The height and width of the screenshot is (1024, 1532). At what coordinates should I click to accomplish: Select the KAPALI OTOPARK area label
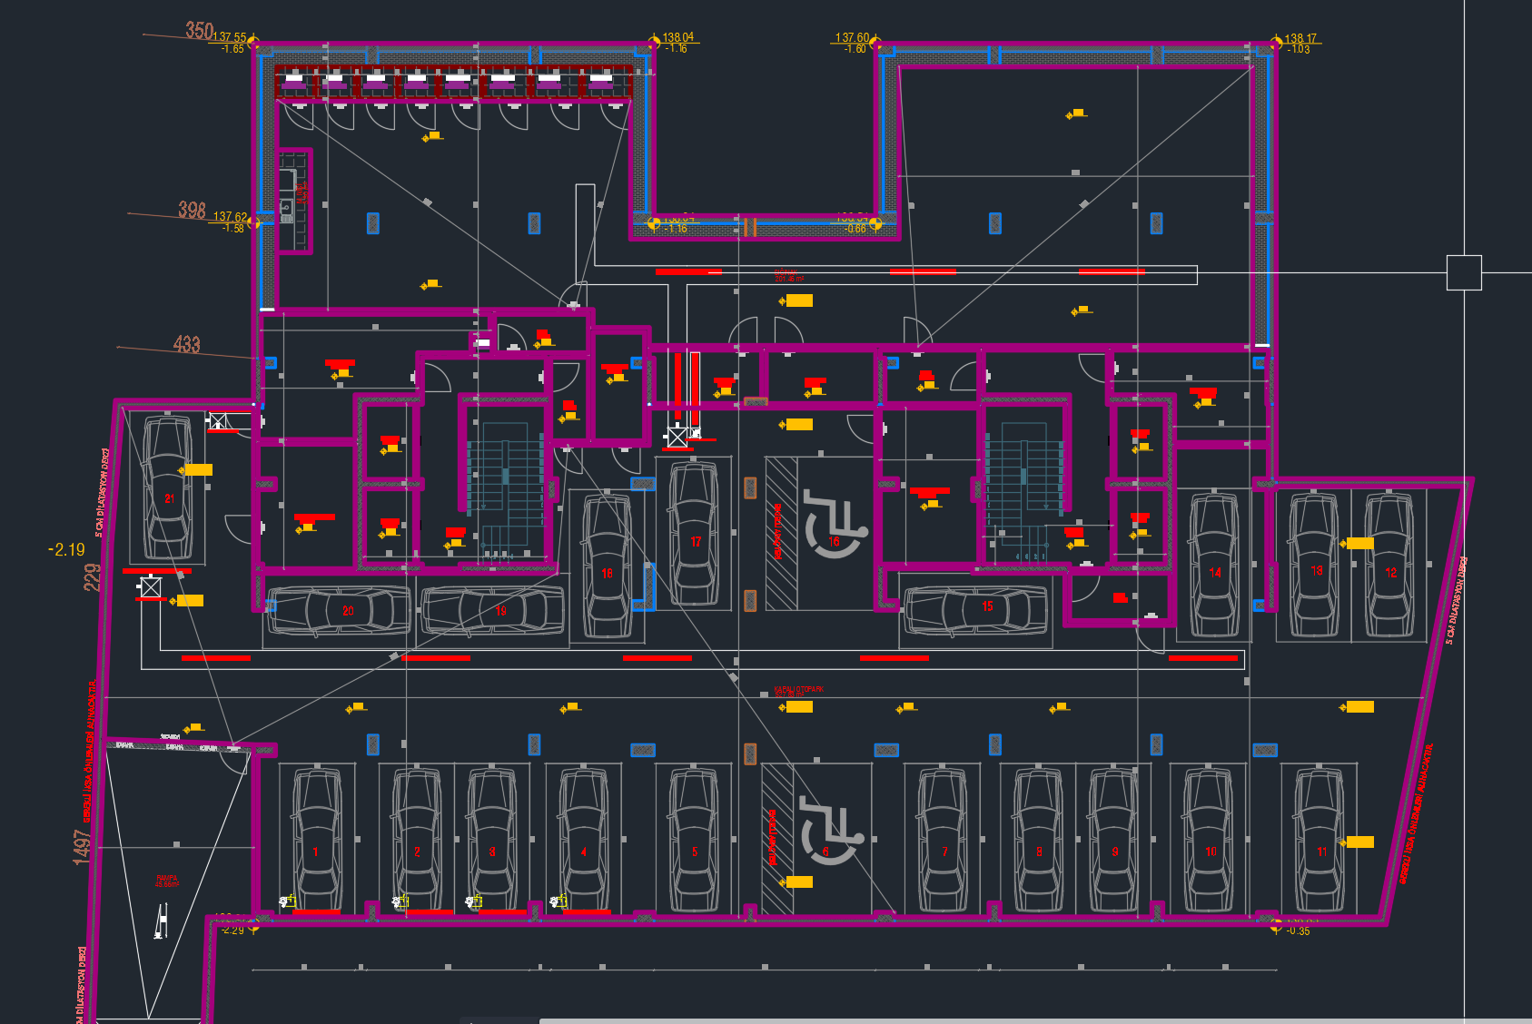click(x=799, y=690)
